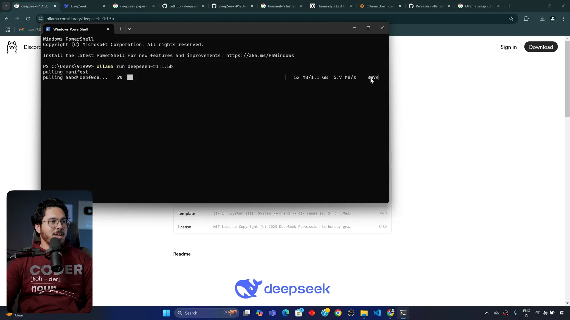570x320 pixels.
Task: Click the Readme heading
Action: (x=182, y=254)
